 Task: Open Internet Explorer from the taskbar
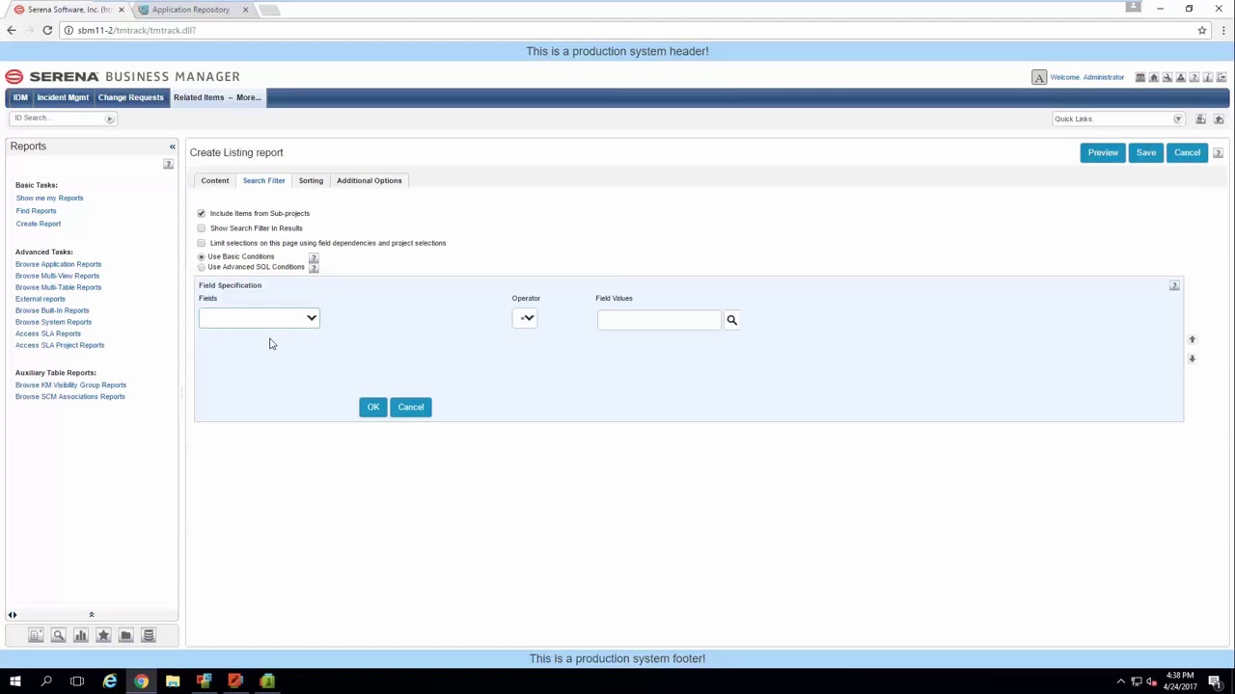(x=110, y=681)
